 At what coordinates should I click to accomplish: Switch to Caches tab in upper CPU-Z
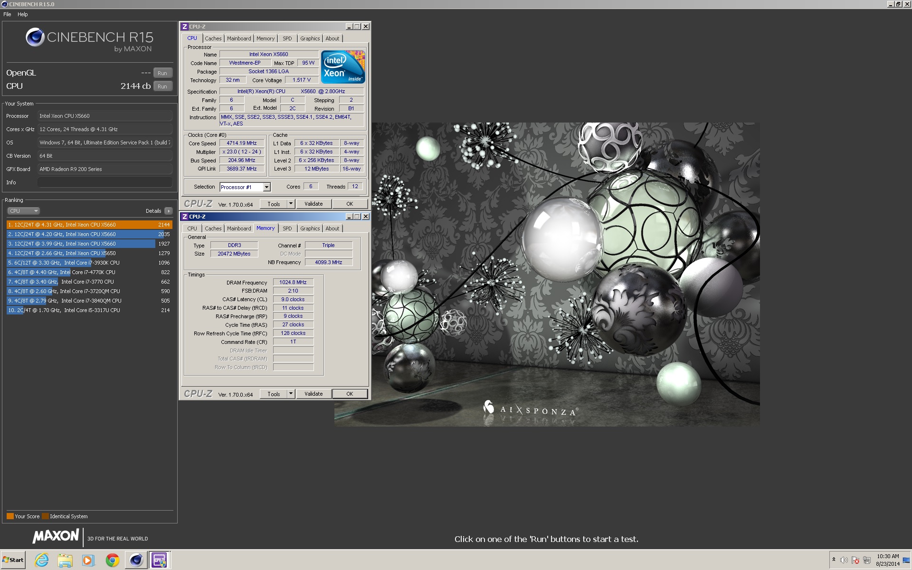[x=213, y=38]
